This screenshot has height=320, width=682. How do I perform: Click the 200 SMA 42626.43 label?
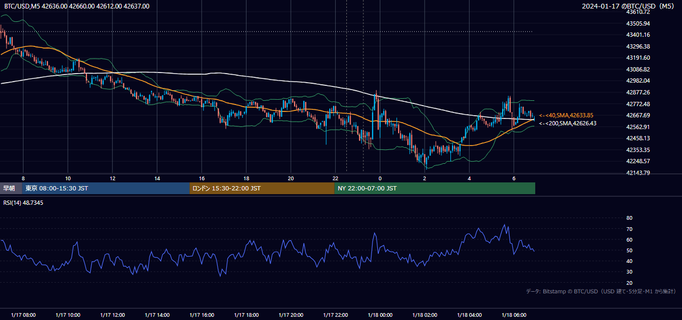tap(568, 123)
